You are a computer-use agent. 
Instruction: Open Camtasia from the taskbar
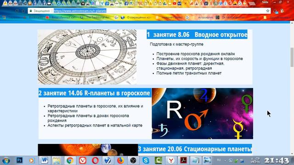158,160
